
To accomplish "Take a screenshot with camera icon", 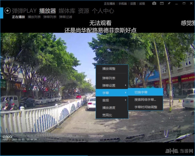I will pos(154,4).
